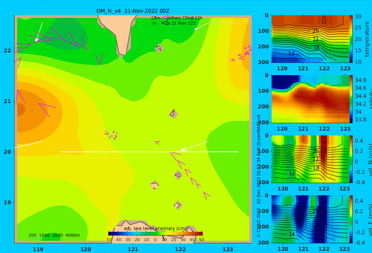The image size is (372, 253).
Task: Click longitude tick label 119 on main map
Action: (38, 249)
